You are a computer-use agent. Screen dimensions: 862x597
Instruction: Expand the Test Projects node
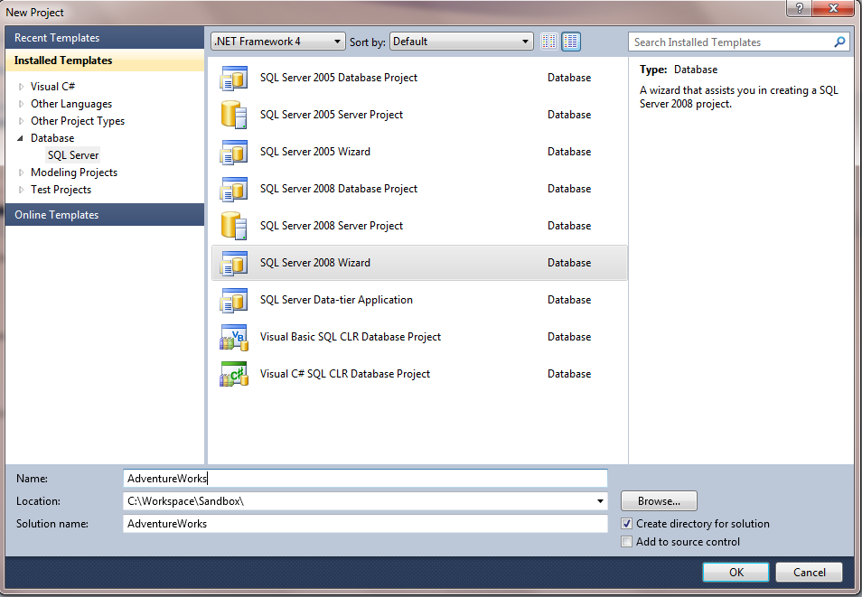click(x=22, y=189)
